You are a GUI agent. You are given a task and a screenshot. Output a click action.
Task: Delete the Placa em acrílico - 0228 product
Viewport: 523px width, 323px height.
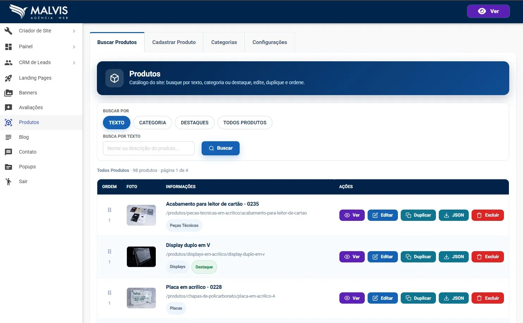click(x=488, y=298)
